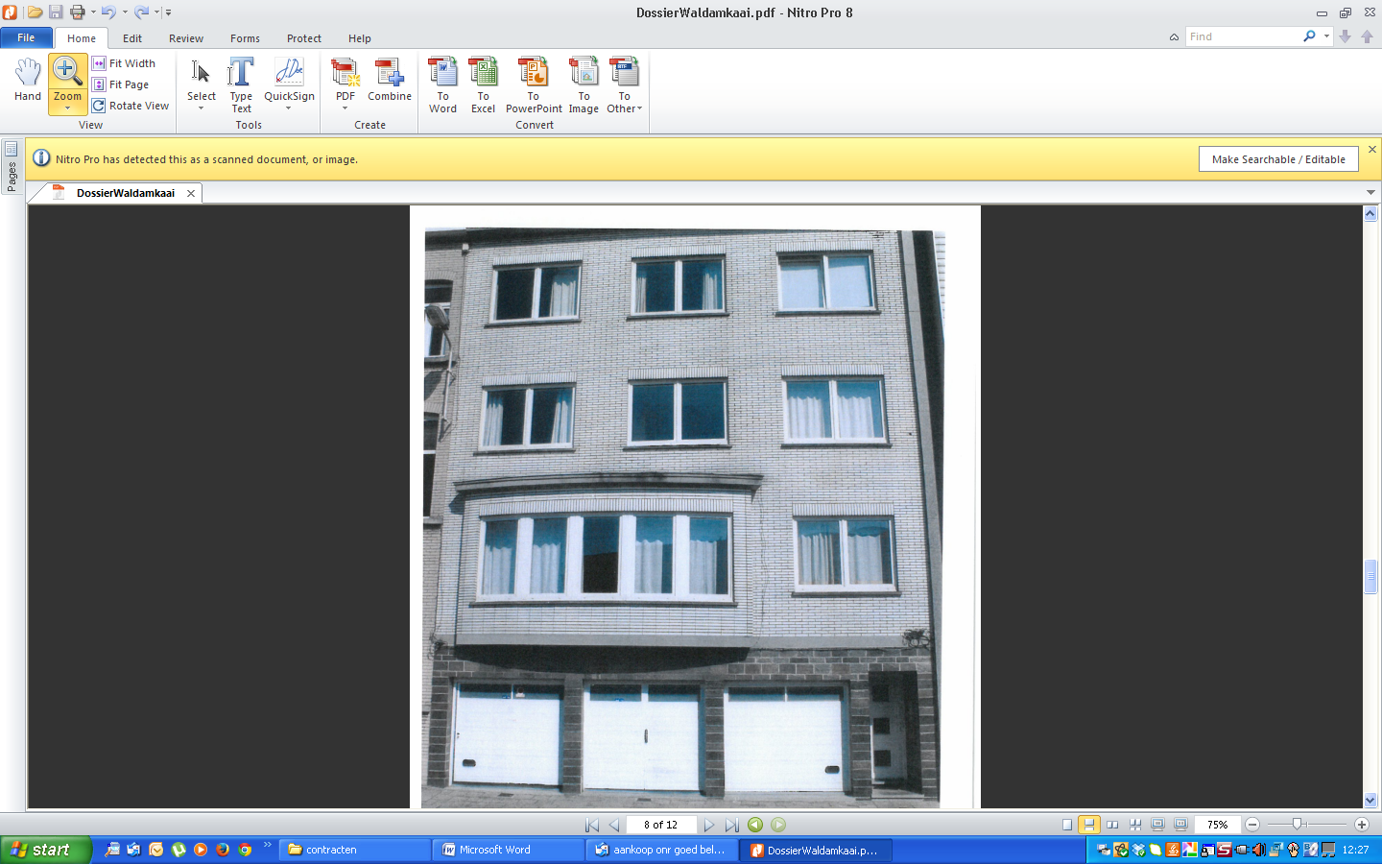Click Make Searchable / Editable button
Image resolution: width=1382 pixels, height=864 pixels.
pos(1277,159)
